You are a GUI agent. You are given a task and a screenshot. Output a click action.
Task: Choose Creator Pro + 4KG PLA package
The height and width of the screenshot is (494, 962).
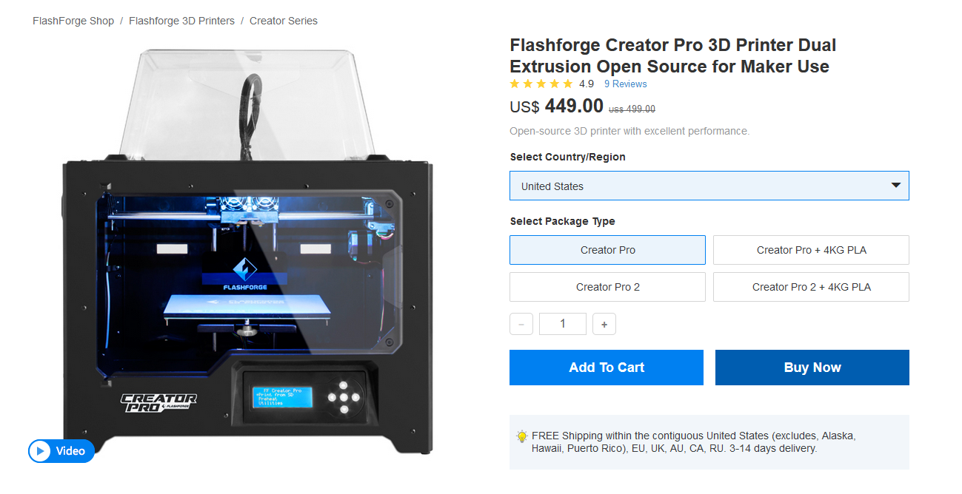pyautogui.click(x=811, y=250)
